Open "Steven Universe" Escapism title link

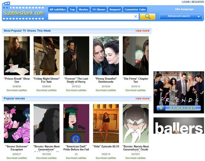pyautogui.click(x=17, y=148)
